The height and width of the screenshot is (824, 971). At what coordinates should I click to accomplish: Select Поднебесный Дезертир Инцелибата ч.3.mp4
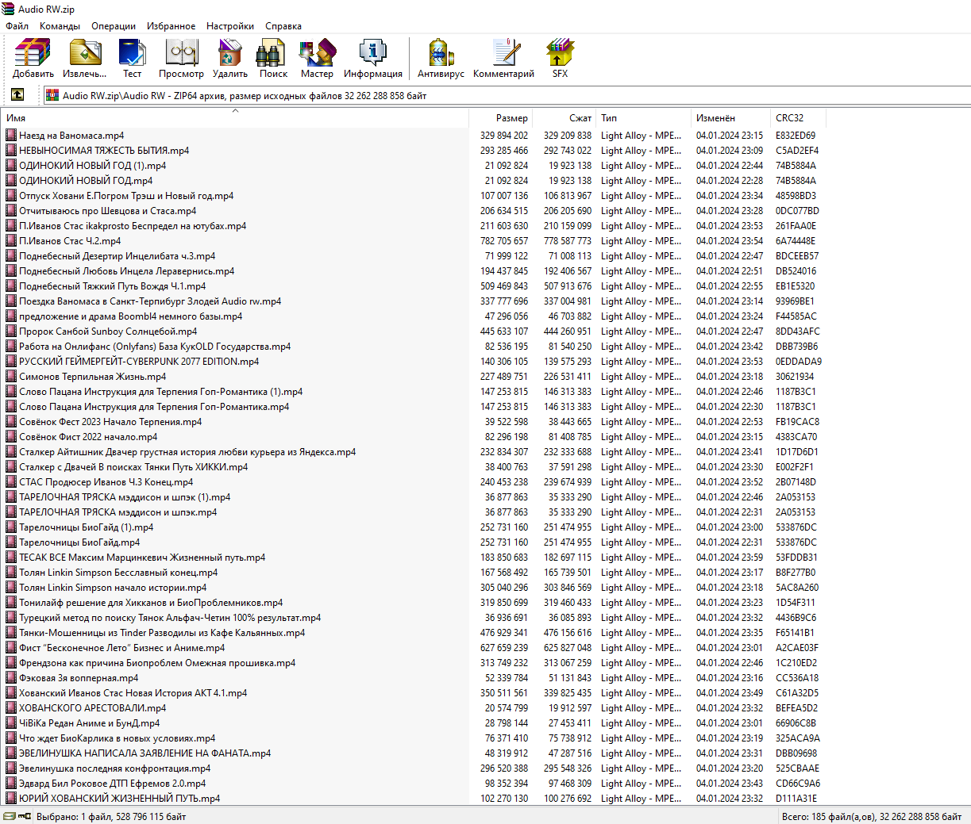click(117, 255)
